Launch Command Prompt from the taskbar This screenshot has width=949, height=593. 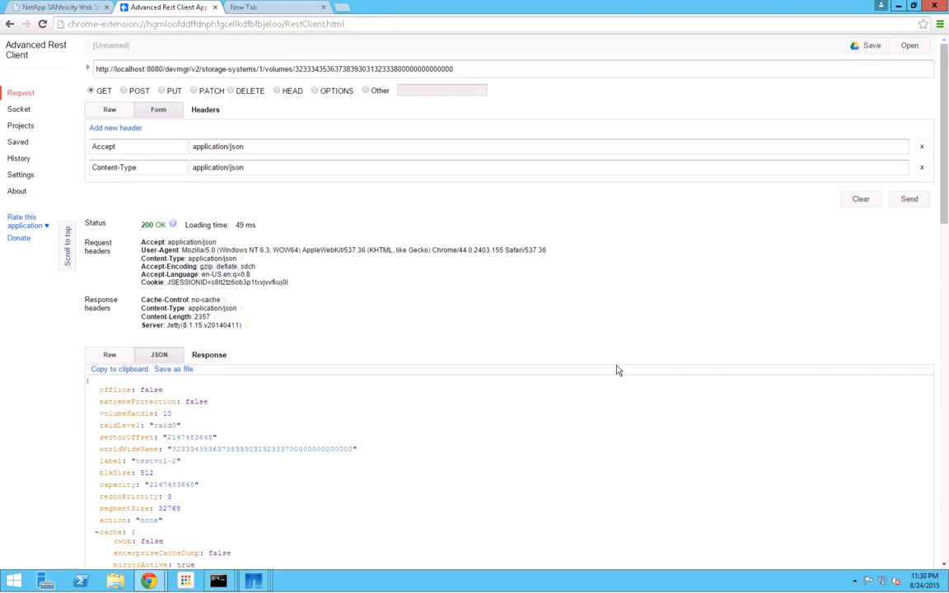[218, 581]
